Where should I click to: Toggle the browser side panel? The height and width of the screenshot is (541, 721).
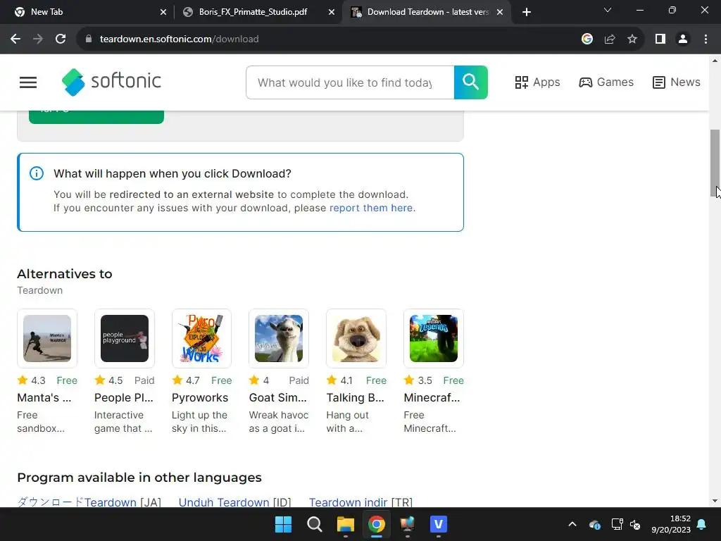[660, 39]
